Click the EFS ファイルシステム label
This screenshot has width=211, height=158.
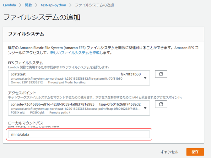(25, 63)
